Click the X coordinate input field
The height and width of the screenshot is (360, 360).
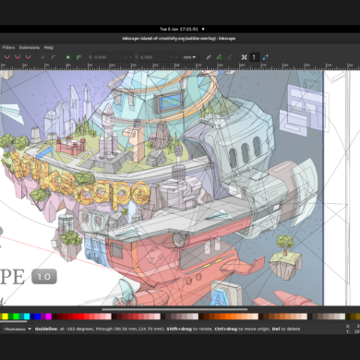tap(108, 57)
